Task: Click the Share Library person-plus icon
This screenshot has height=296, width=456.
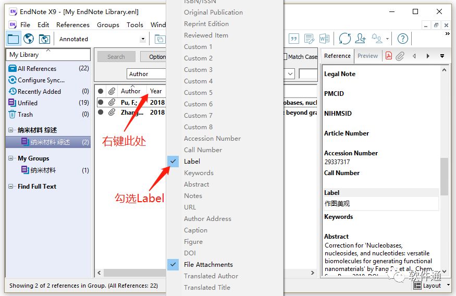Action: 360,39
